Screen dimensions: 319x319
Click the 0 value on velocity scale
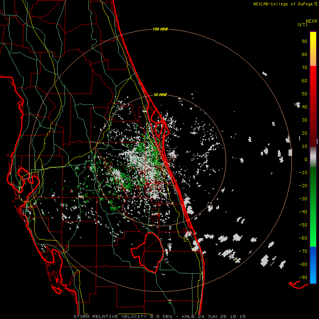[x=306, y=159]
